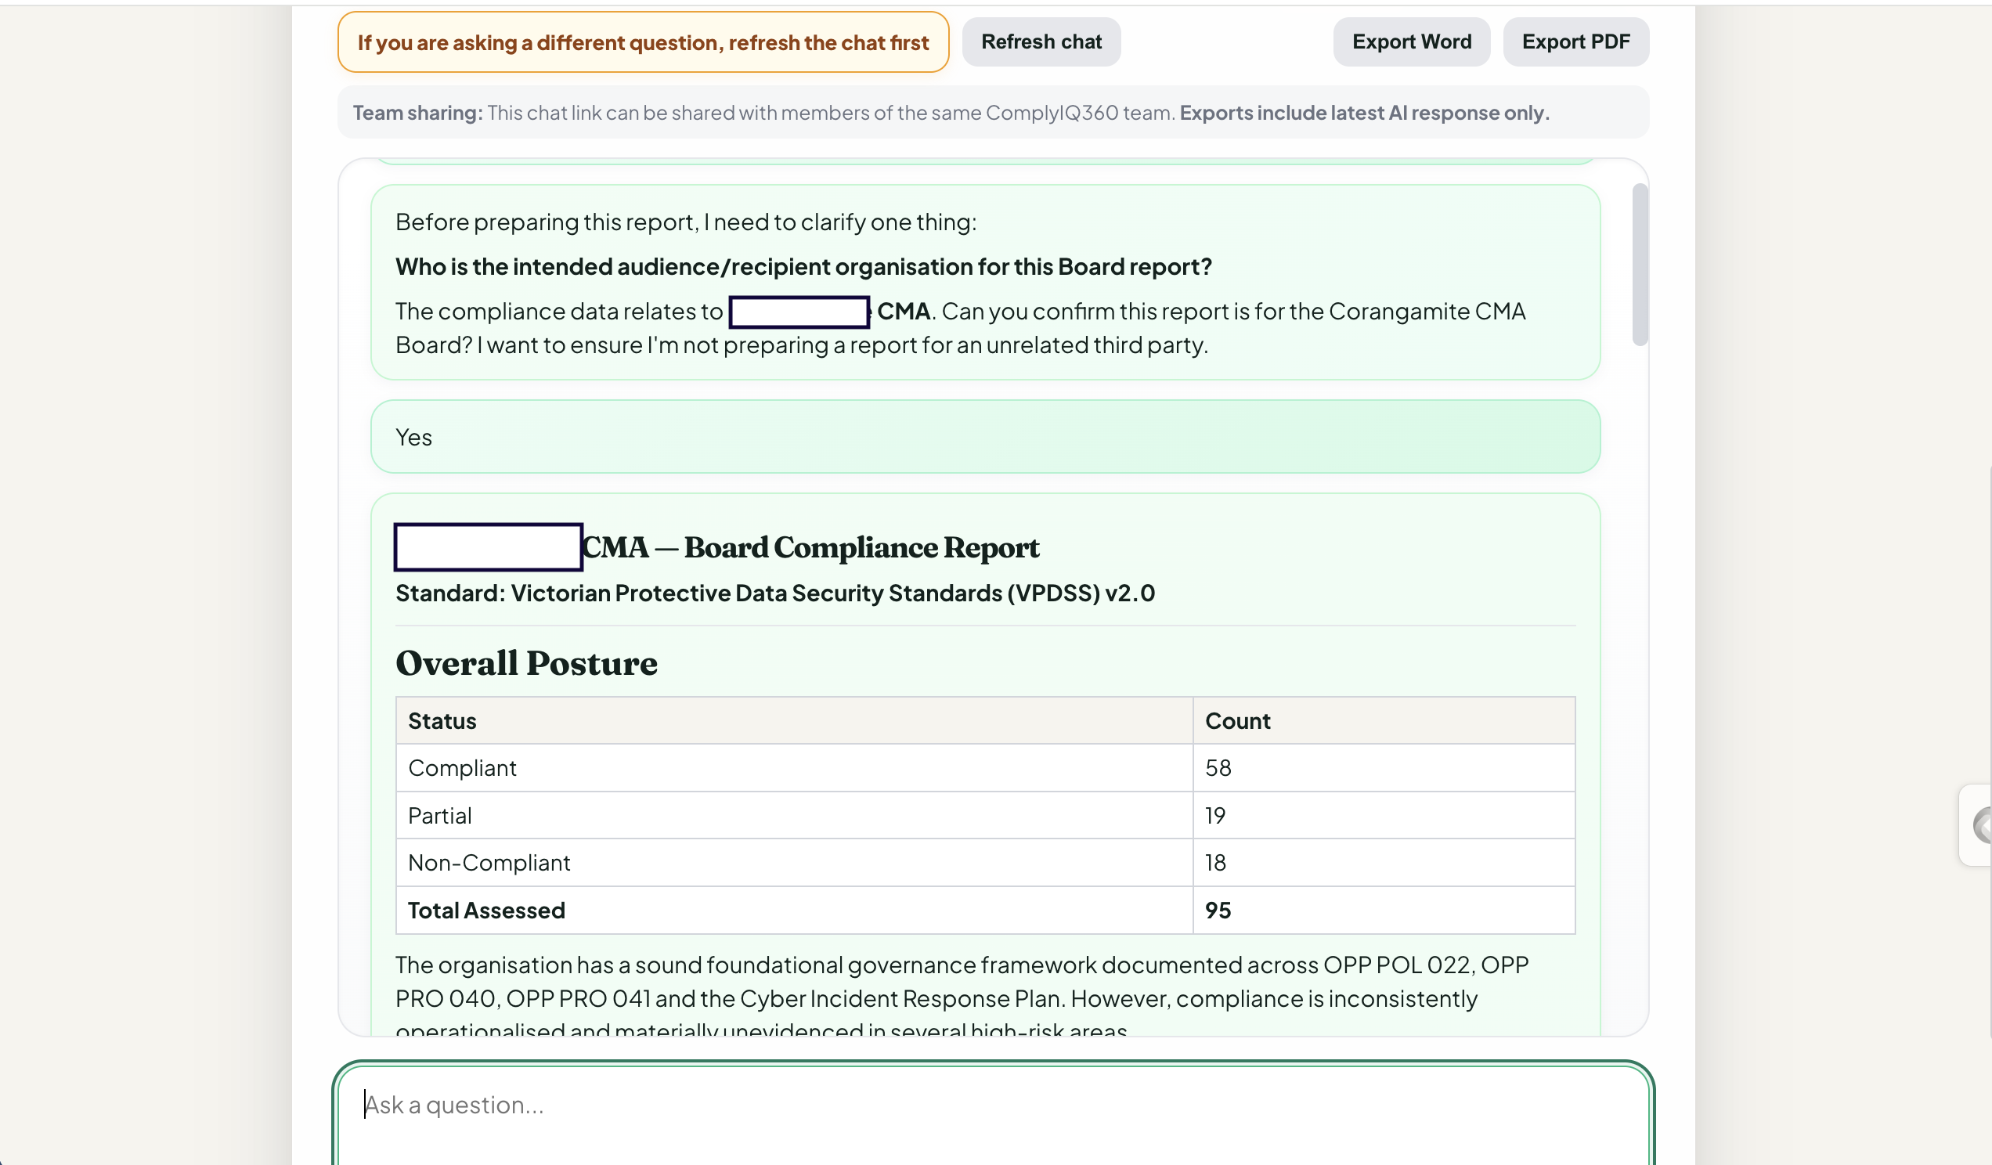Select the 'Non-Compliant' table cell

[x=794, y=863]
